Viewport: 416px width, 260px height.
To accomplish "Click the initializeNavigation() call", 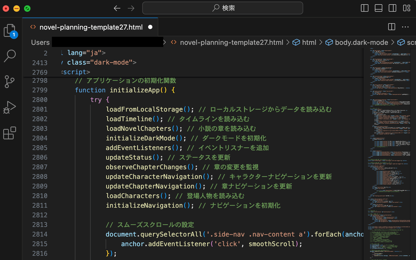I will 150,206.
